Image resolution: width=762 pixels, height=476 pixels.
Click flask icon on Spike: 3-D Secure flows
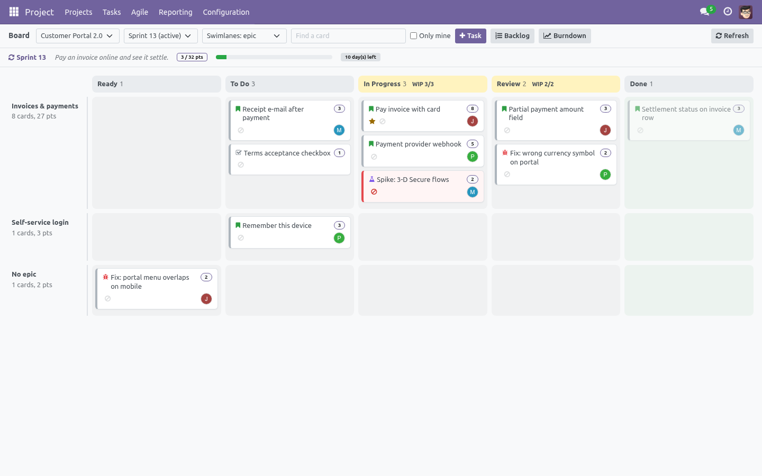click(x=372, y=179)
